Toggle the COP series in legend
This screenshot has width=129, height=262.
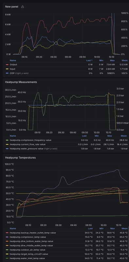pyautogui.click(x=19, y=73)
